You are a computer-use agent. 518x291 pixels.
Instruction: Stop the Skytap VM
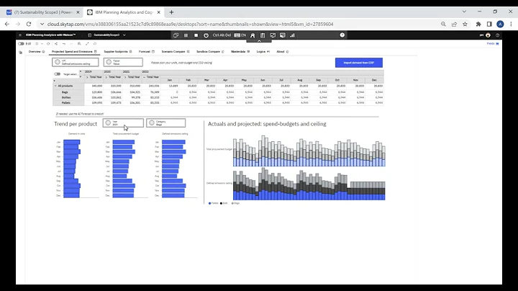[x=196, y=35]
